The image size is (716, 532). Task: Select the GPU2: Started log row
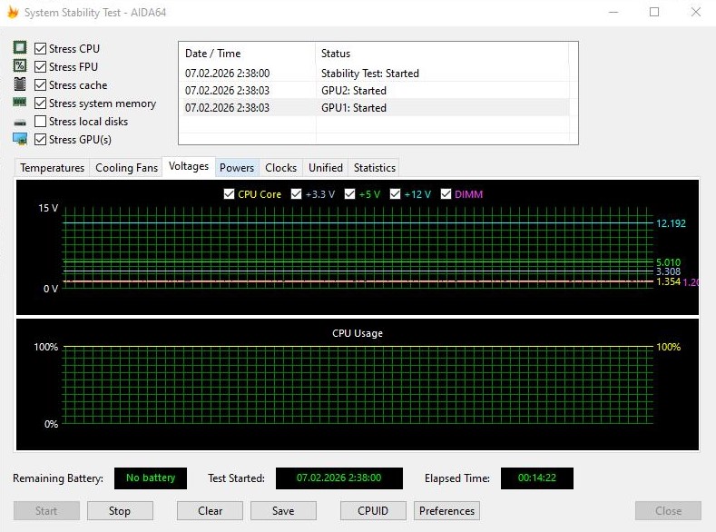[x=375, y=91]
